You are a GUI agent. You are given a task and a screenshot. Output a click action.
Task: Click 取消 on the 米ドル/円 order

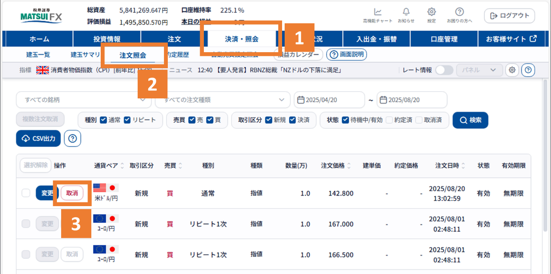coord(72,193)
